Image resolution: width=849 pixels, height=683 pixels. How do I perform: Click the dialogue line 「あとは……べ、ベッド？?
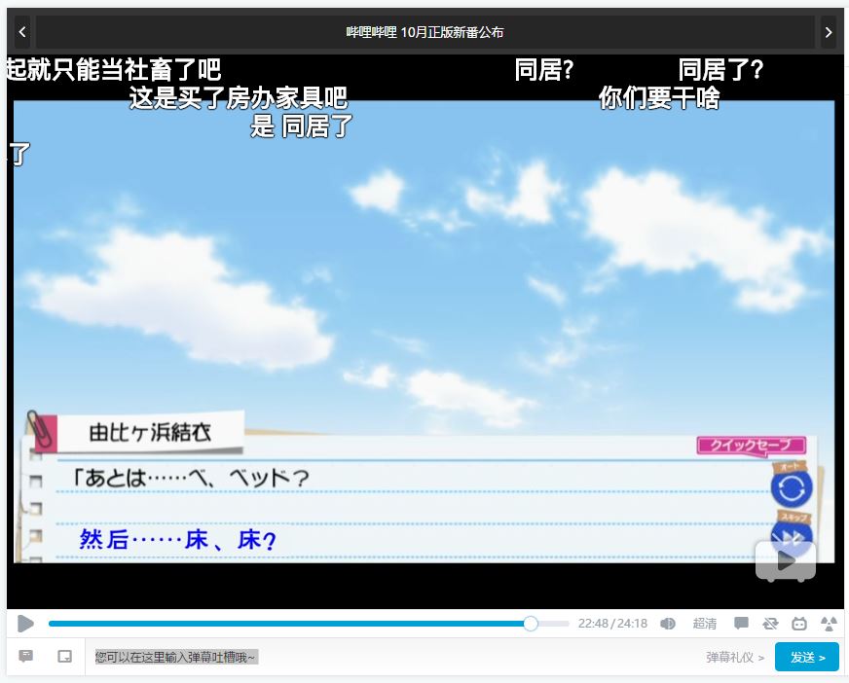(190, 479)
